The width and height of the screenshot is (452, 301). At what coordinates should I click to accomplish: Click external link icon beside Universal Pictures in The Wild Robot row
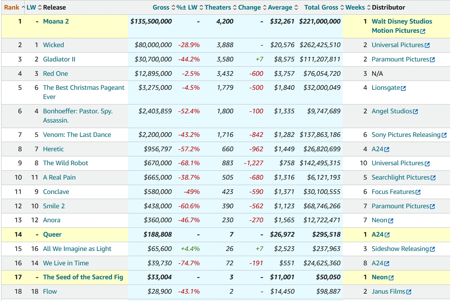click(427, 164)
